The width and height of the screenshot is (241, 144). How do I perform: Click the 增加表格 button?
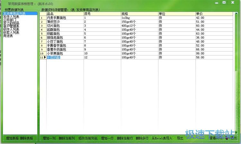coord(12,138)
